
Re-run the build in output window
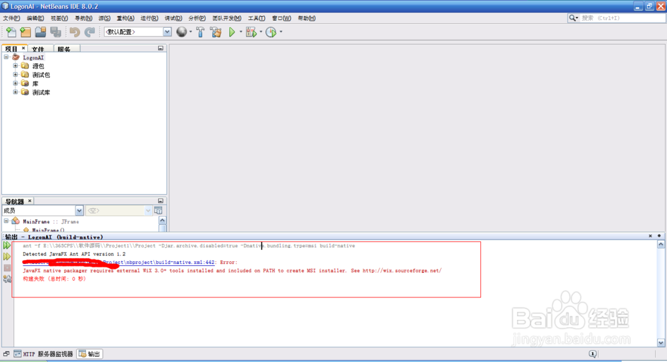click(7, 245)
